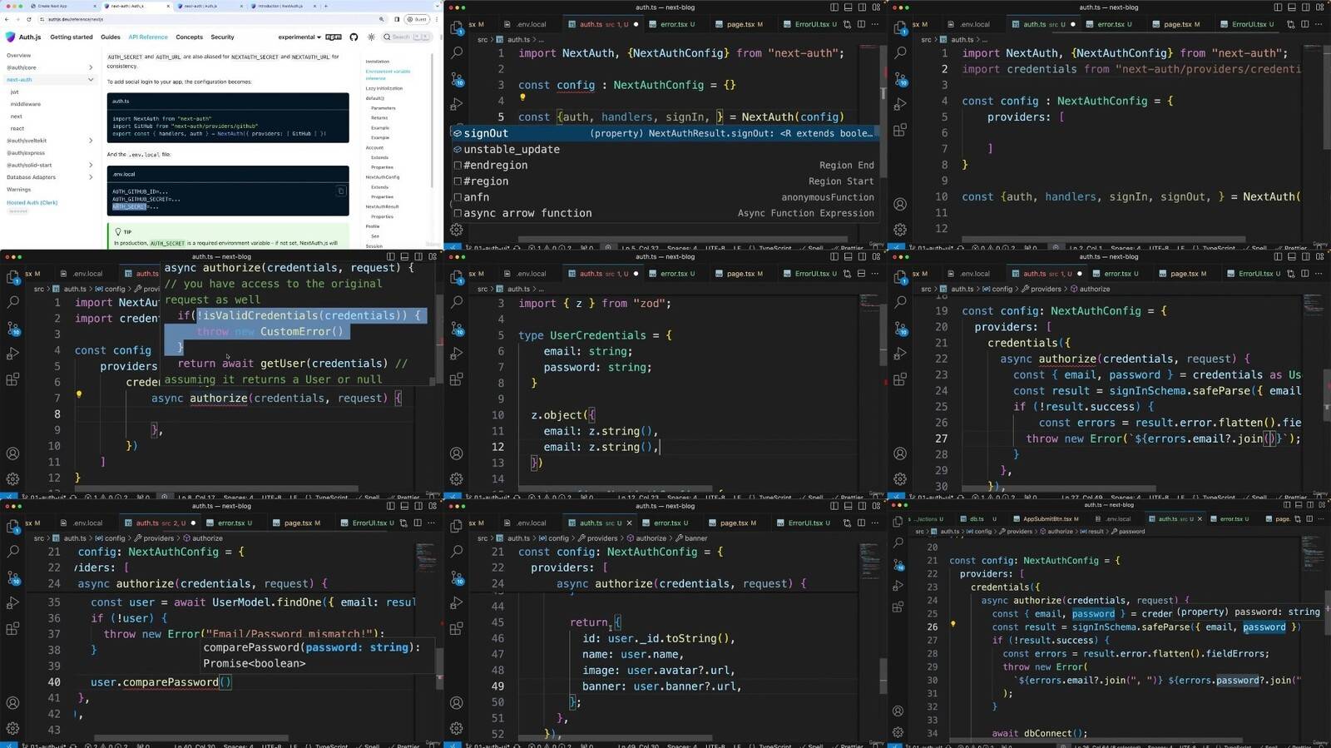Focus the Auth.js docs search field

pos(406,37)
